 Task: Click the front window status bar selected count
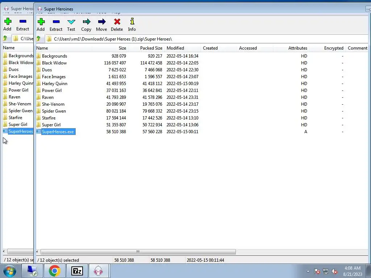(58, 260)
